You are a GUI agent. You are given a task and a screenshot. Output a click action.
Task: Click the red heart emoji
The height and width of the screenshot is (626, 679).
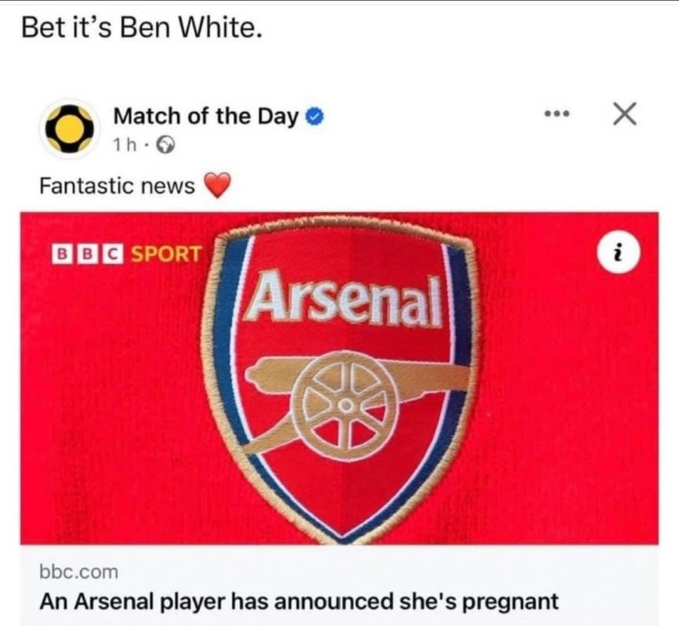216,186
